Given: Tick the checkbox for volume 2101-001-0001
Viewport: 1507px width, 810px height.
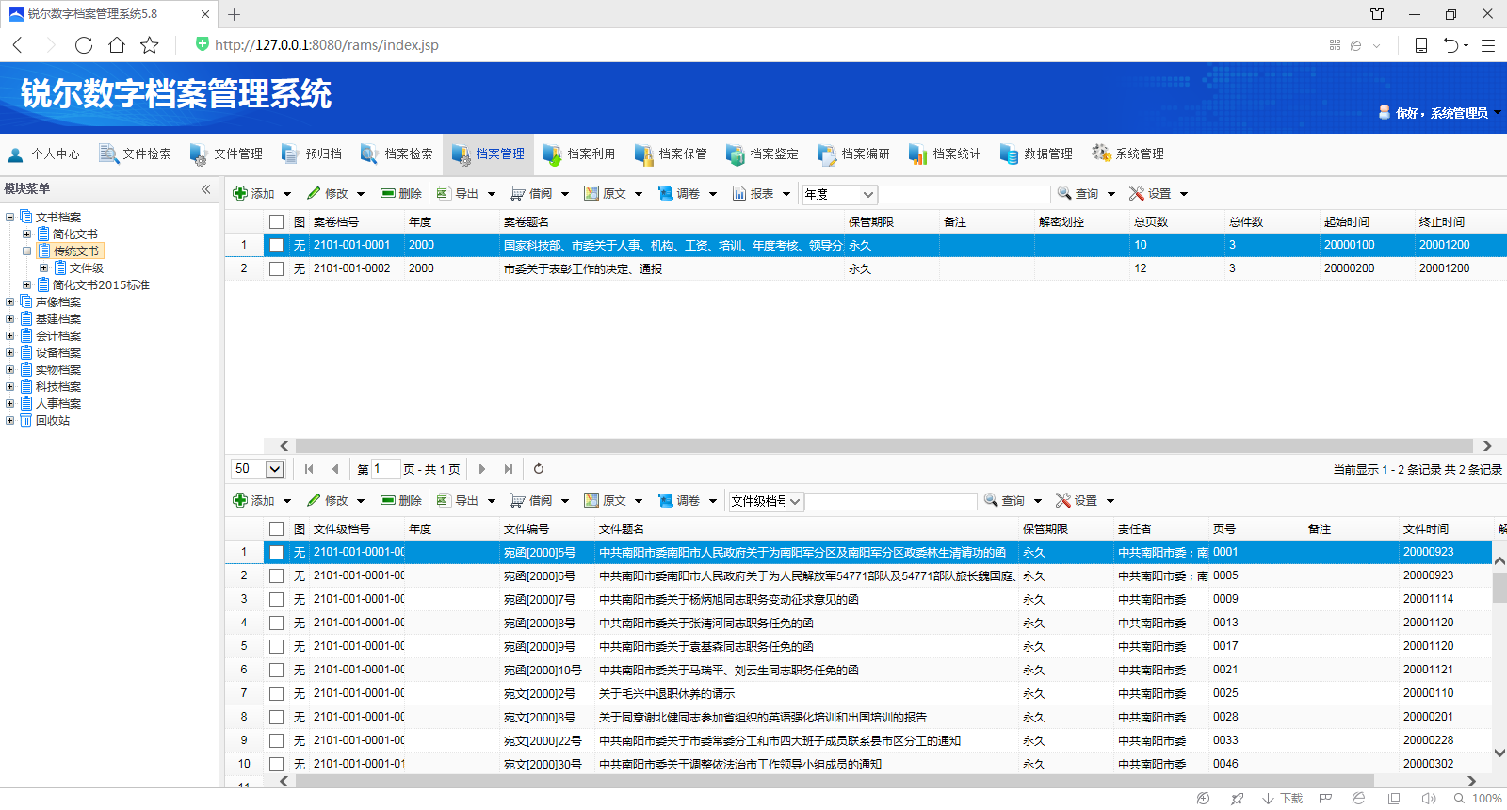Looking at the screenshot, I should click(276, 245).
